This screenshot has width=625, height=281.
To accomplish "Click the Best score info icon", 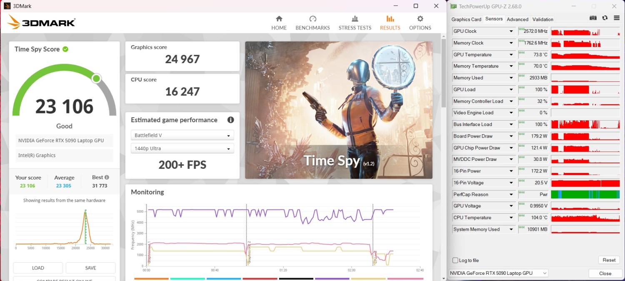I will [107, 177].
